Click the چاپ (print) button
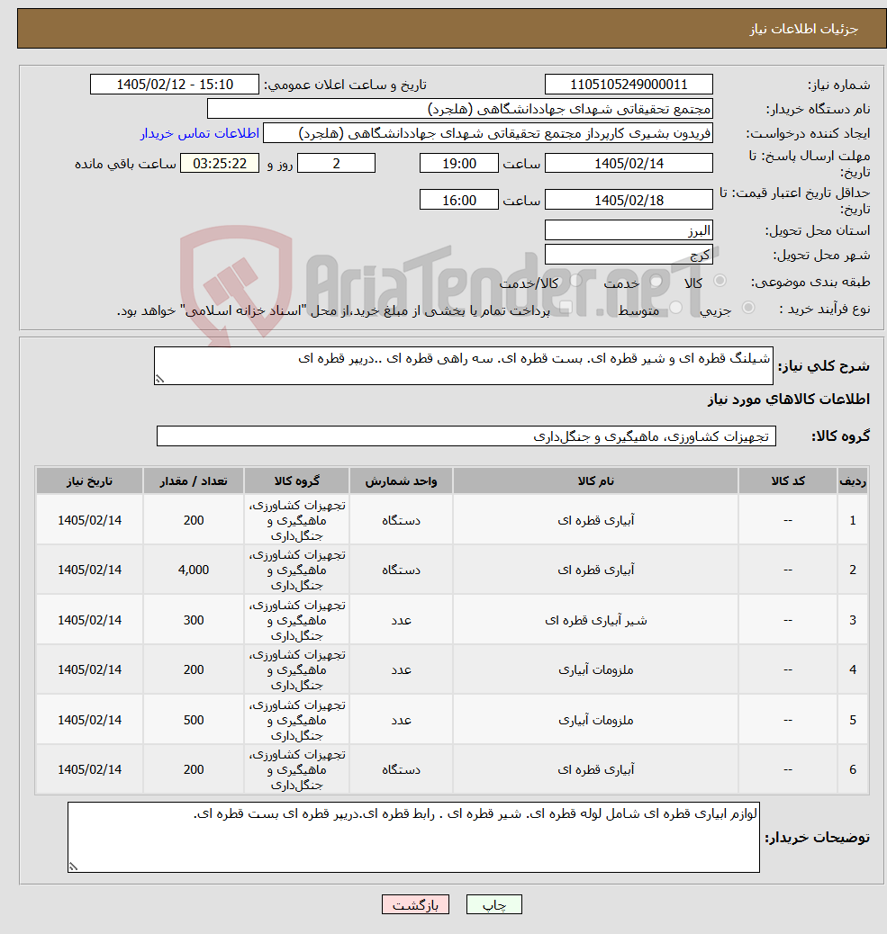Image resolution: width=887 pixels, height=934 pixels. [x=493, y=904]
